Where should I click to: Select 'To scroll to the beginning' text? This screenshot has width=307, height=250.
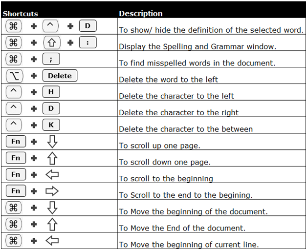(166, 179)
